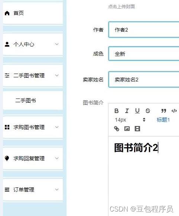This screenshot has width=179, height=216.
Task: Click the list icon for 订单管理
Action: (x=7, y=190)
